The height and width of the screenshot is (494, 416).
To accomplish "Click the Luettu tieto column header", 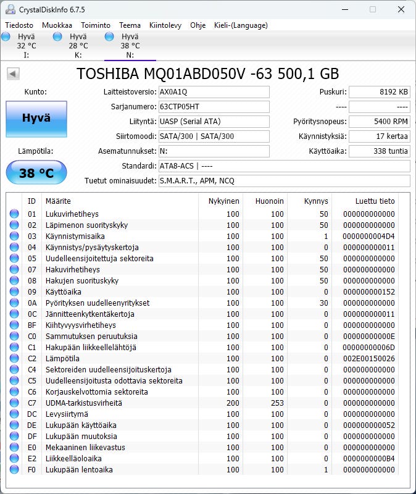I will click(x=375, y=201).
